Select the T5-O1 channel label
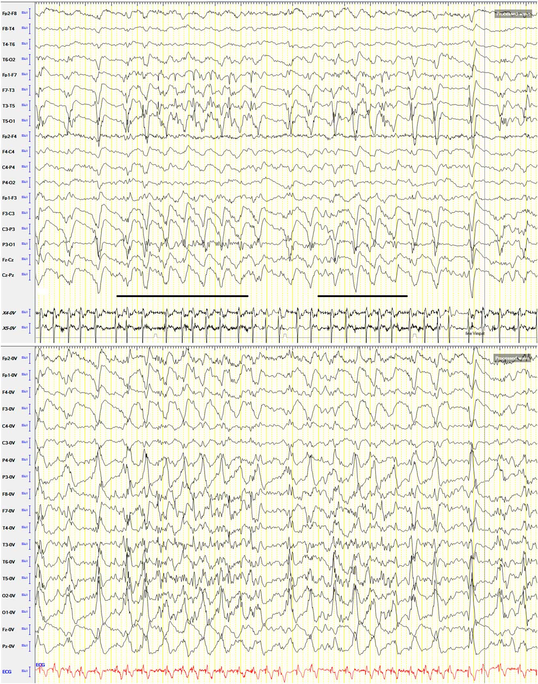The height and width of the screenshot is (684, 538). point(9,121)
